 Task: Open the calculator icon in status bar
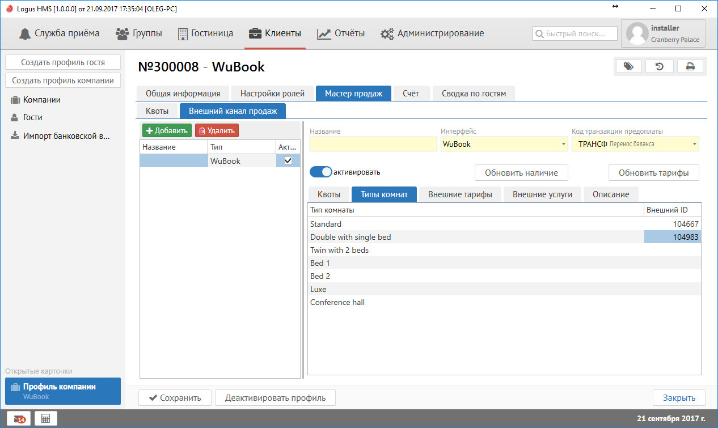[46, 419]
